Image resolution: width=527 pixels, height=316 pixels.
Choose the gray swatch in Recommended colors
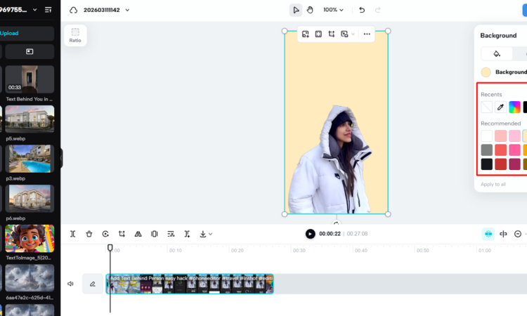click(x=486, y=150)
